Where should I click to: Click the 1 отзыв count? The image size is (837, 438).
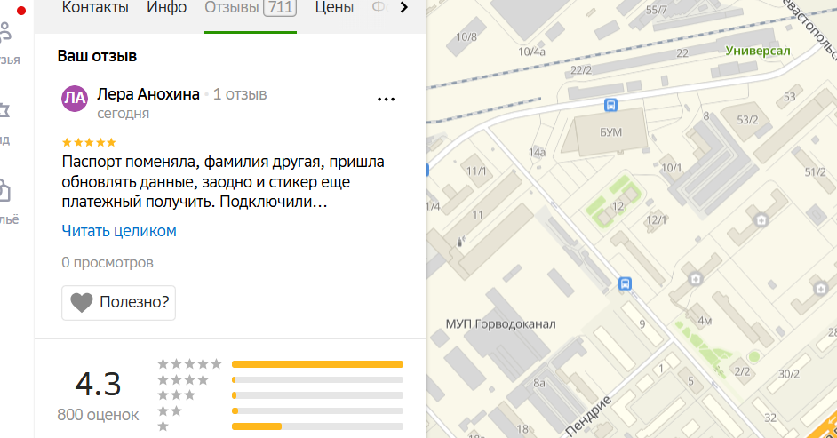point(240,94)
